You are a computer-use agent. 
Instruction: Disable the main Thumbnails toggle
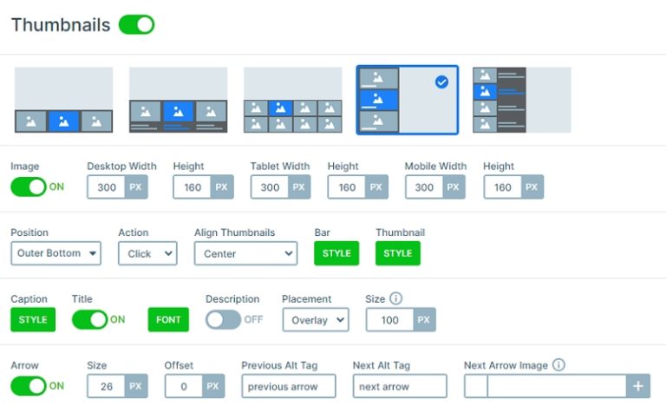coord(136,24)
